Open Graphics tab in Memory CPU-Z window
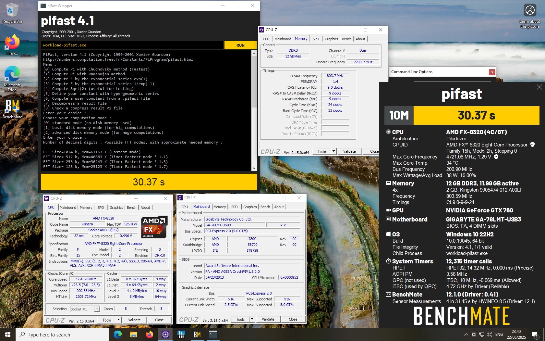 331,39
